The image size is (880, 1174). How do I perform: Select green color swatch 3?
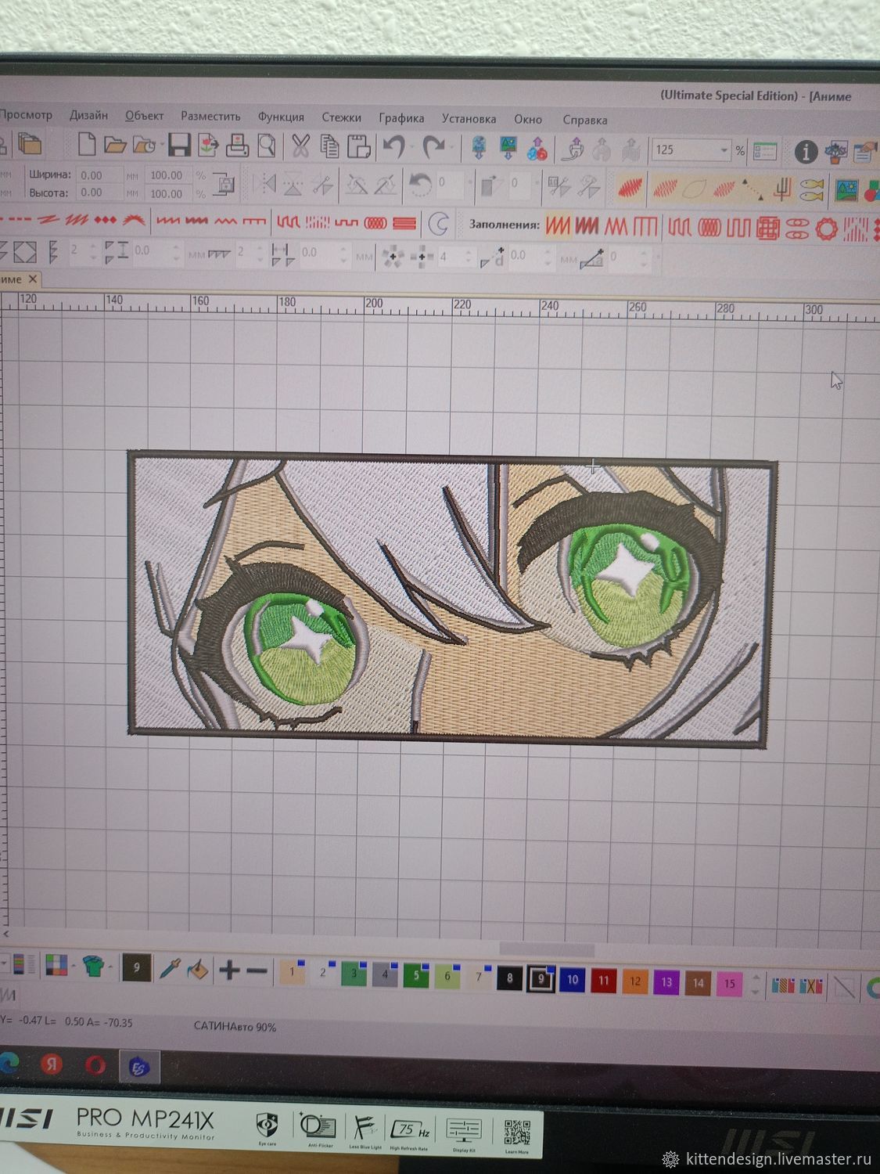pos(354,974)
